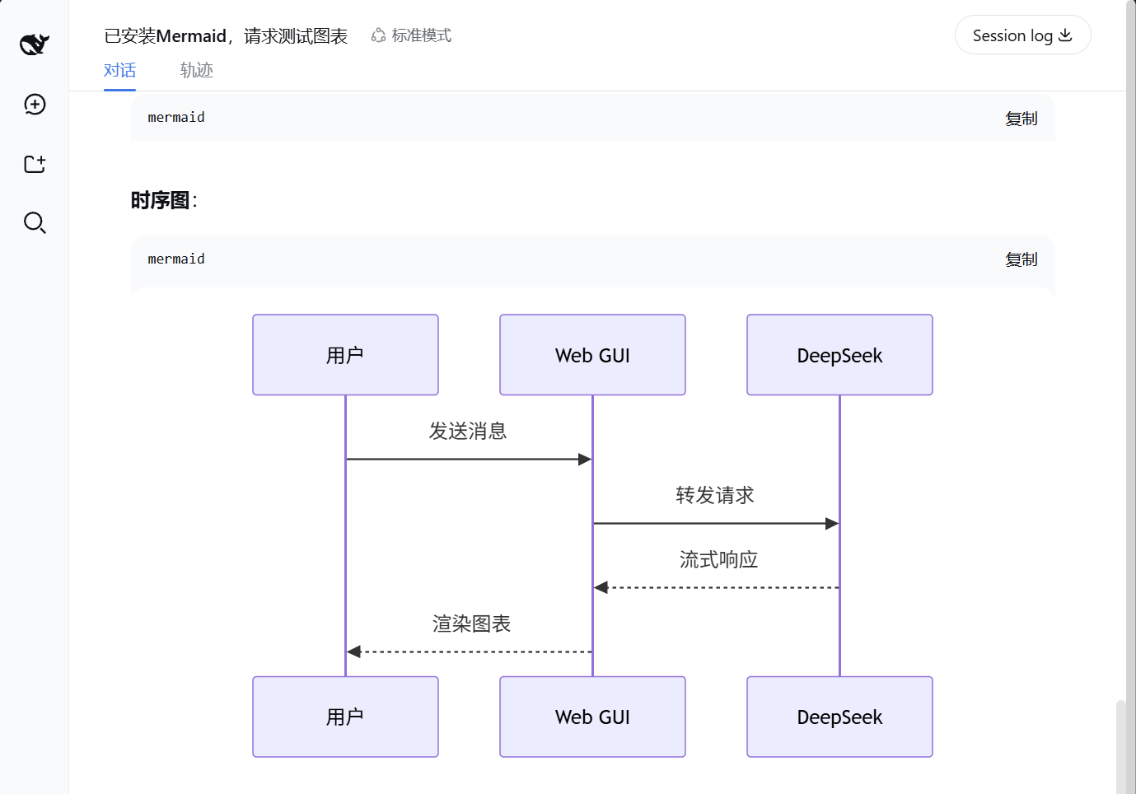Click the 转发请求 message label

(715, 495)
